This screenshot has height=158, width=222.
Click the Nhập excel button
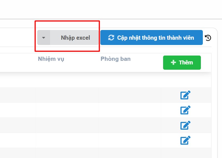point(75,38)
